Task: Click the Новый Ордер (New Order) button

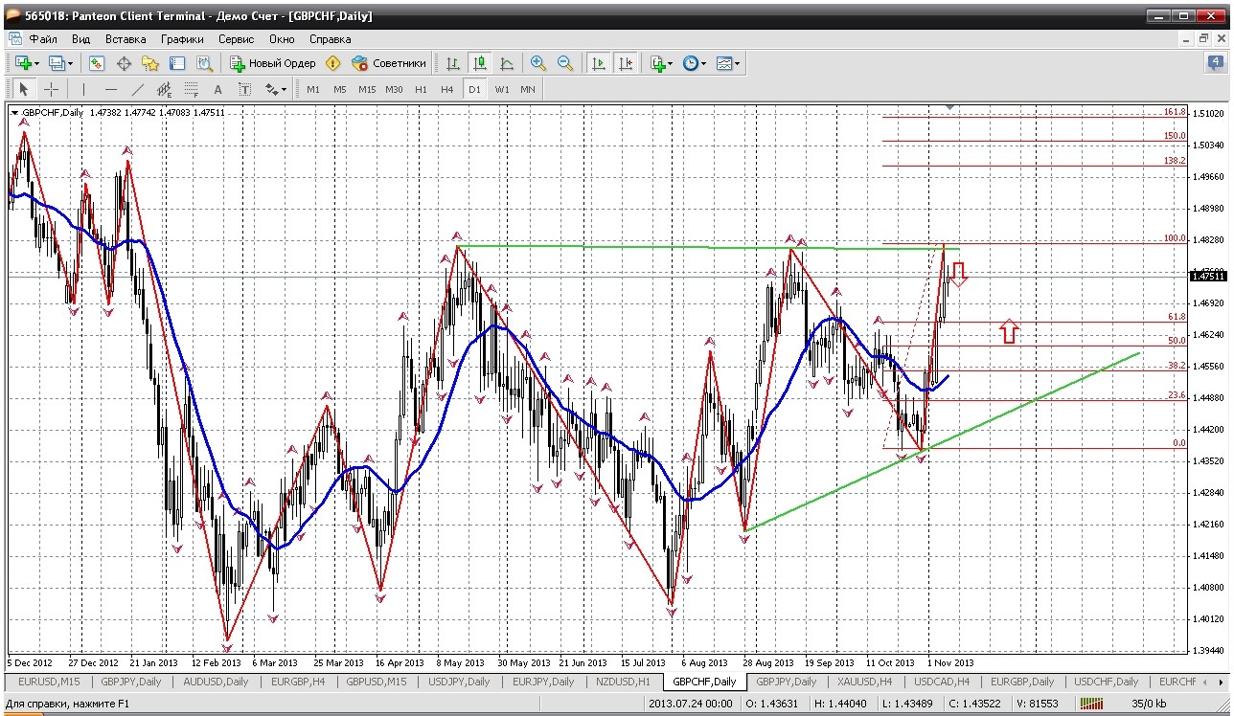Action: [273, 63]
